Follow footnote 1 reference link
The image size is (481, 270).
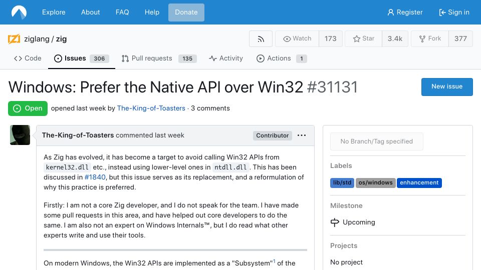(x=274, y=261)
